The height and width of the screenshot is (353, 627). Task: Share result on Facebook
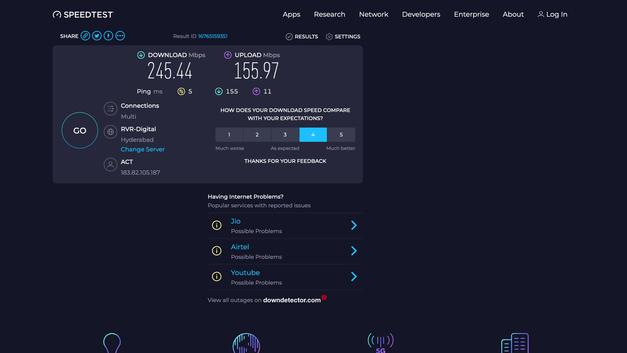point(108,36)
